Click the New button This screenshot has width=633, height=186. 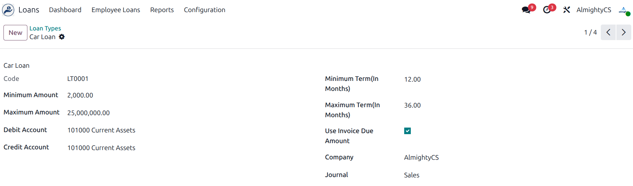click(15, 33)
